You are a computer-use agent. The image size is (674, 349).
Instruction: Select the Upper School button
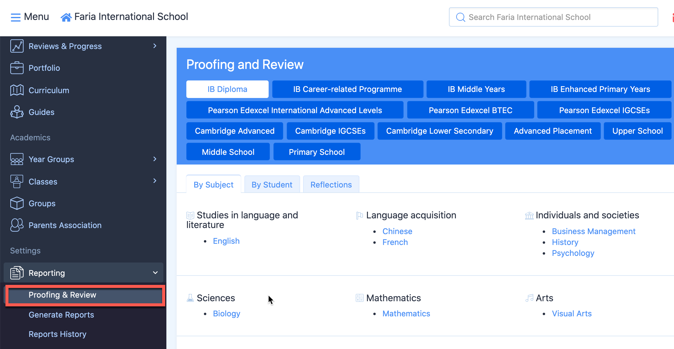[x=637, y=131]
